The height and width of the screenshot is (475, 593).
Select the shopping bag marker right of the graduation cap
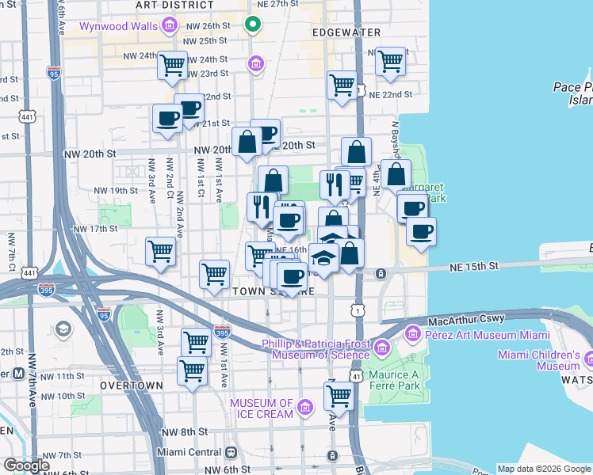point(350,253)
